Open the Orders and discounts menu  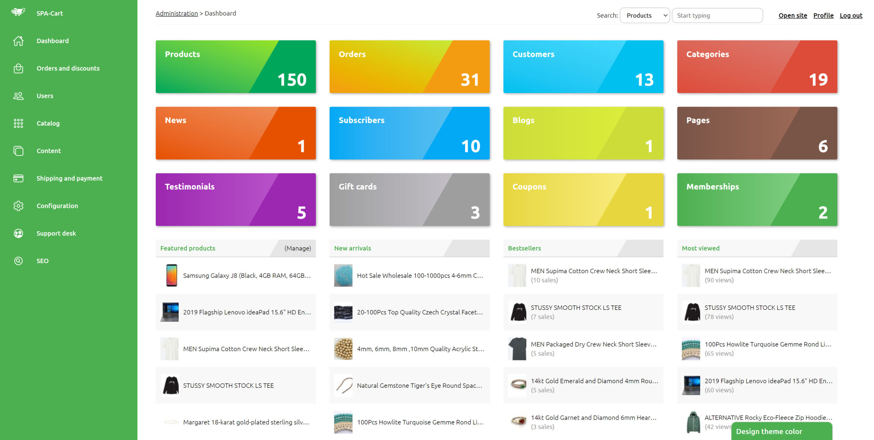coord(68,68)
